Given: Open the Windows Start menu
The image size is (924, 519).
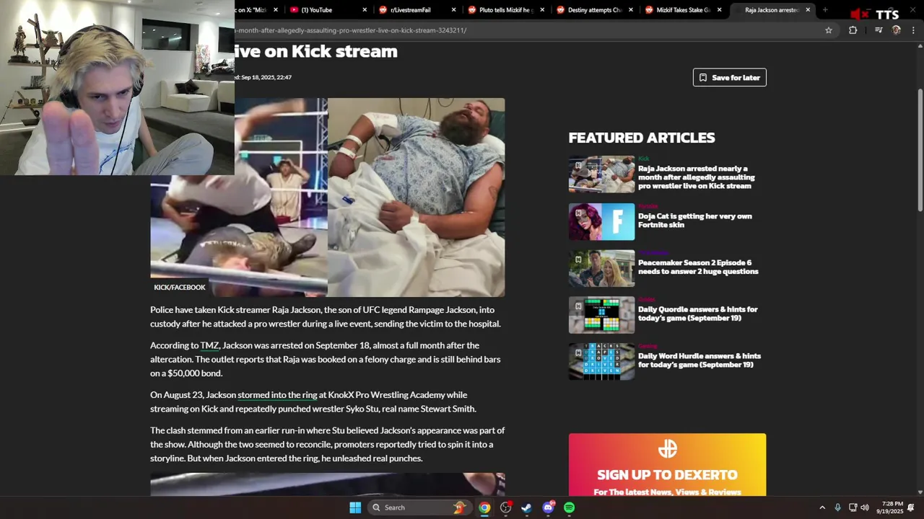Looking at the screenshot, I should point(355,507).
